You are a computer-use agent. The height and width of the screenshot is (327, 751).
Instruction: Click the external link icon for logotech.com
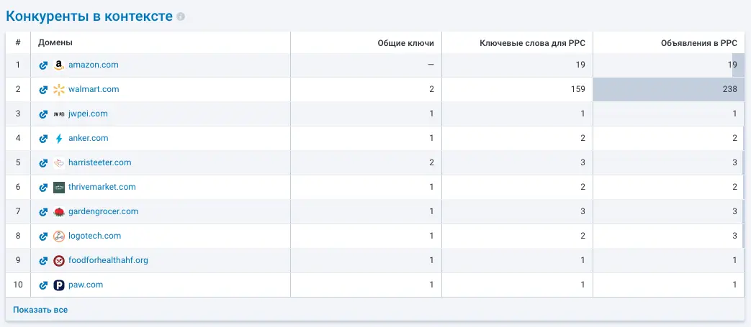tap(43, 236)
